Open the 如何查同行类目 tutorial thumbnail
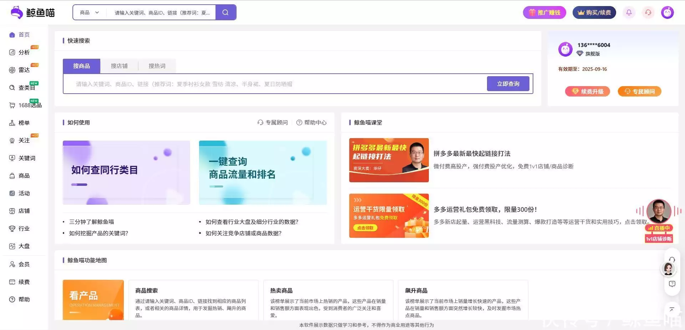Image resolution: width=685 pixels, height=330 pixels. (126, 173)
